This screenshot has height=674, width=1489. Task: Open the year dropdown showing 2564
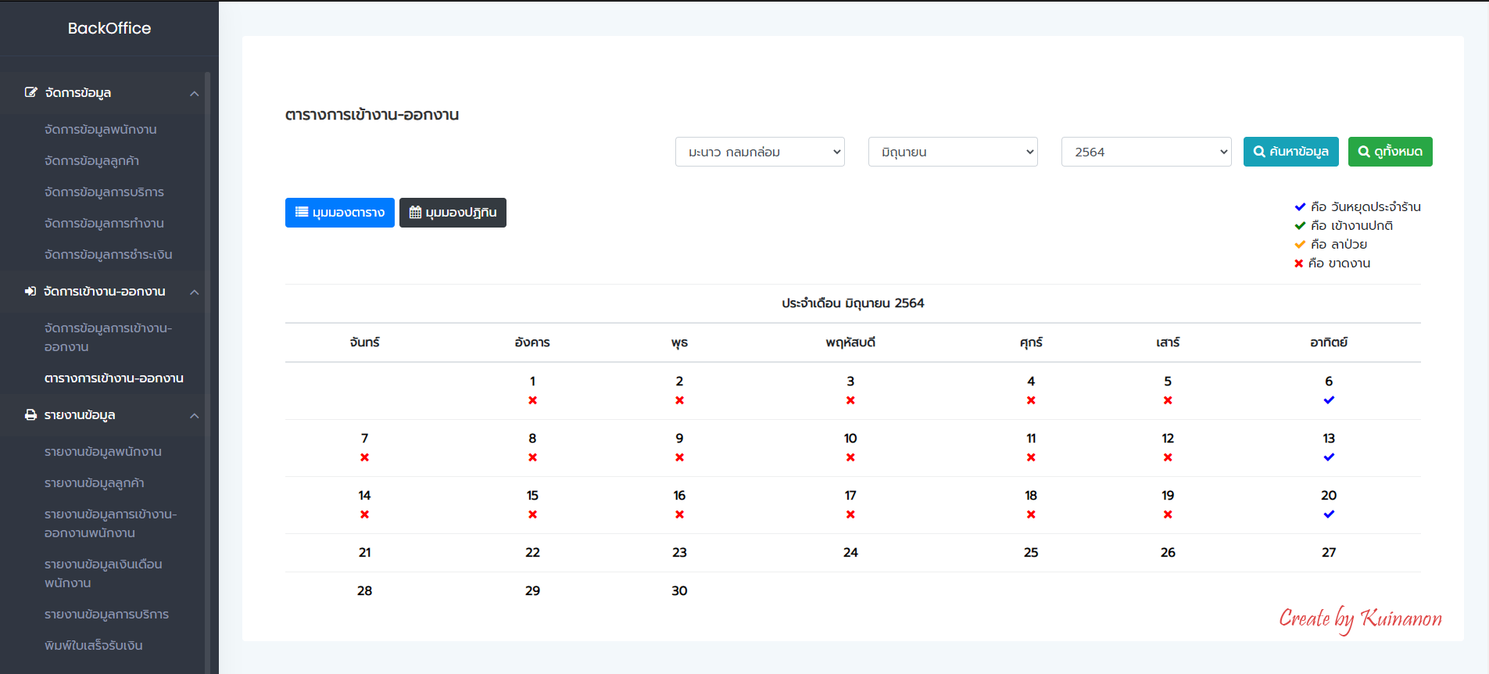pos(1145,152)
